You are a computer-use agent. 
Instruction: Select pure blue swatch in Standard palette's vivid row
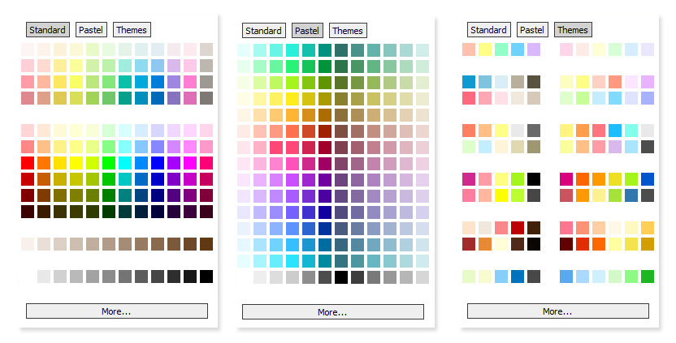click(158, 163)
